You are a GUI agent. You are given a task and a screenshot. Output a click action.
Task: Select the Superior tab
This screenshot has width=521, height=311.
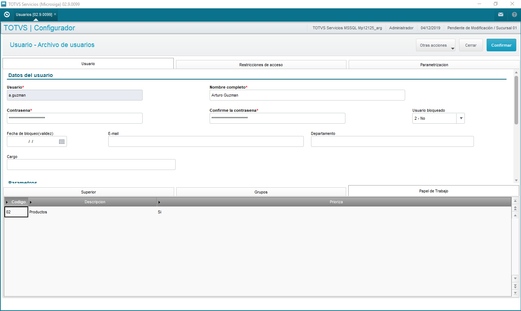89,192
